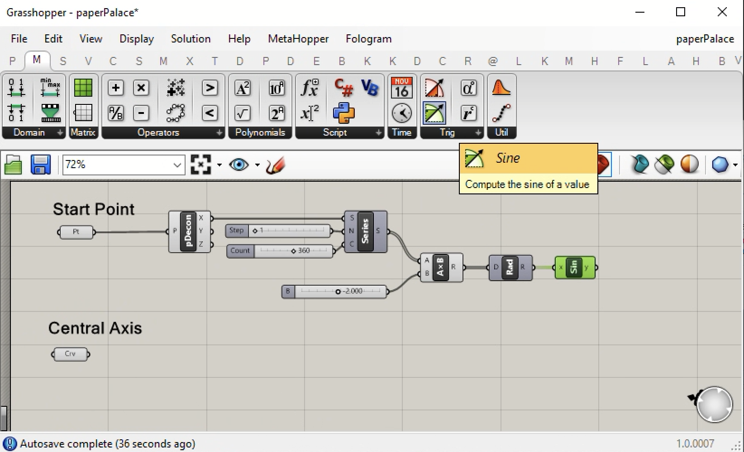Click the sketch pencil tool icon
Screen dimensions: 744x452
276,165
